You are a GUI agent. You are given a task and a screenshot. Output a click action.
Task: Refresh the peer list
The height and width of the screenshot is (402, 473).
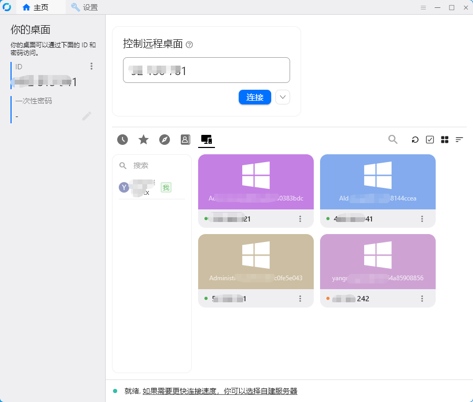point(415,140)
